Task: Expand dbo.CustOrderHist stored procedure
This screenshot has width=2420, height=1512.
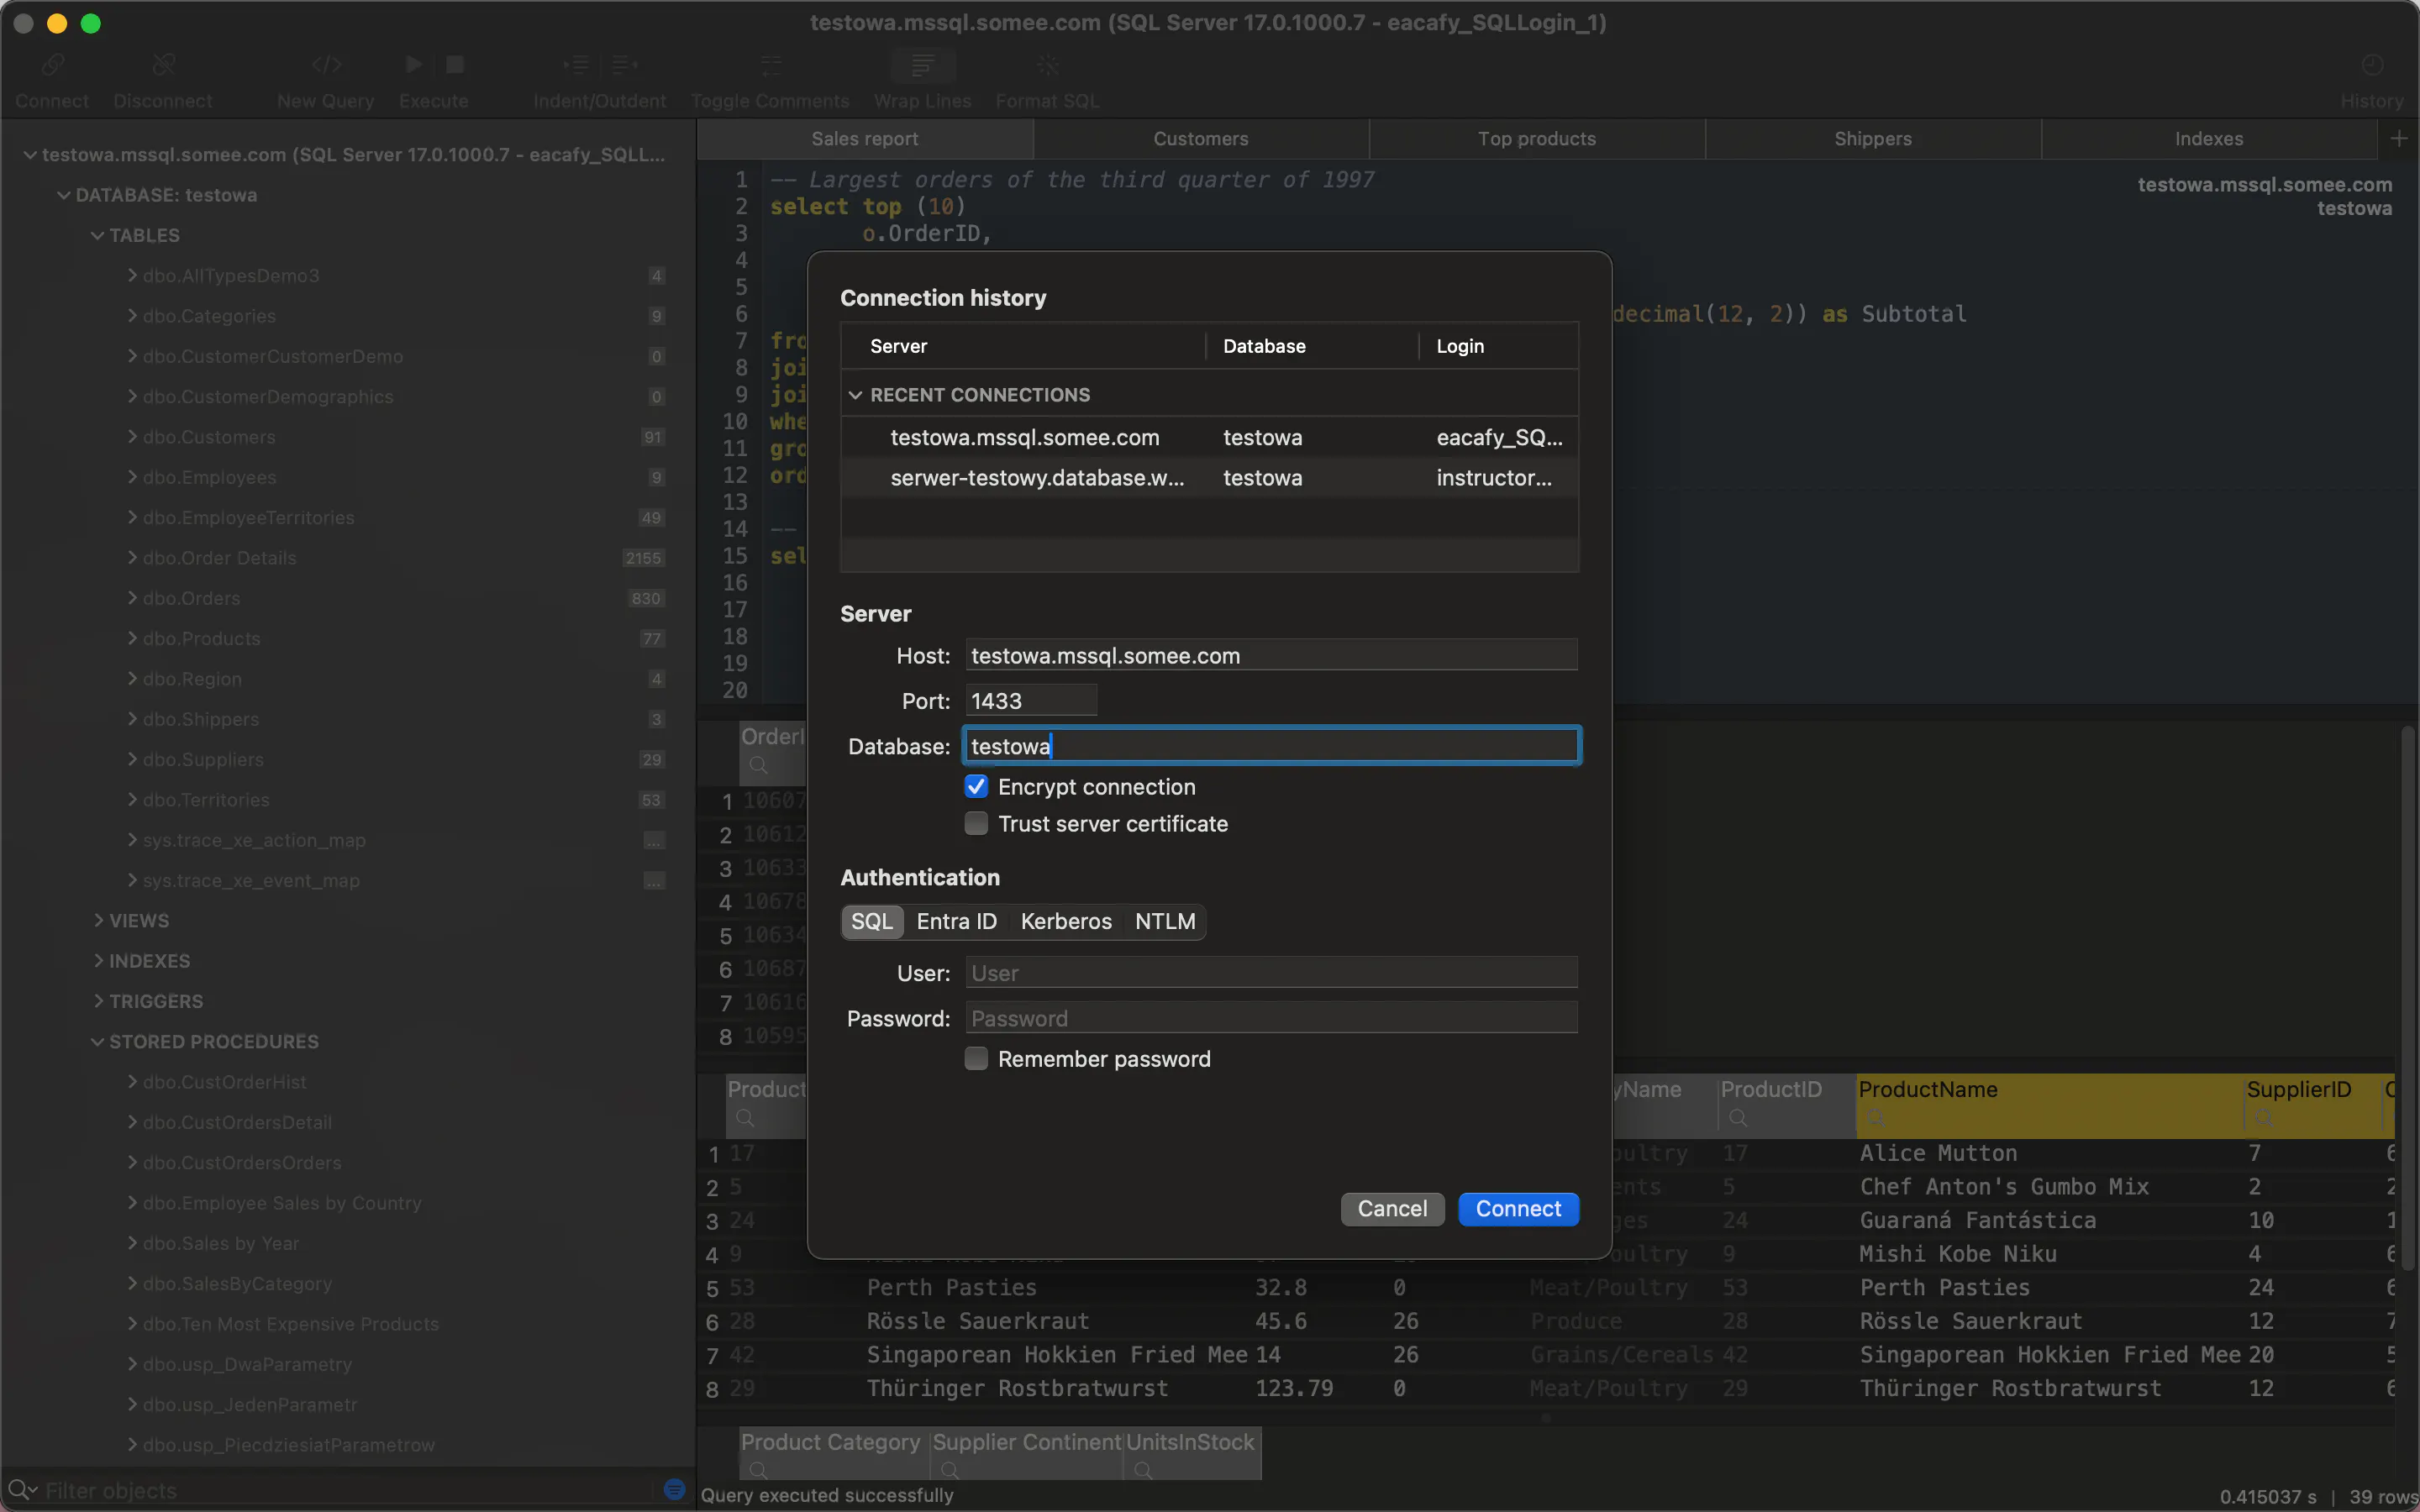Action: click(x=132, y=1082)
